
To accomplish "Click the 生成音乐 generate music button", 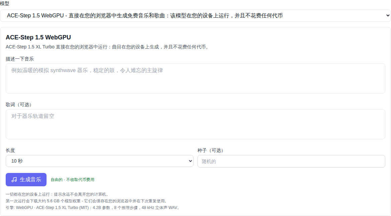I will click(26, 180).
